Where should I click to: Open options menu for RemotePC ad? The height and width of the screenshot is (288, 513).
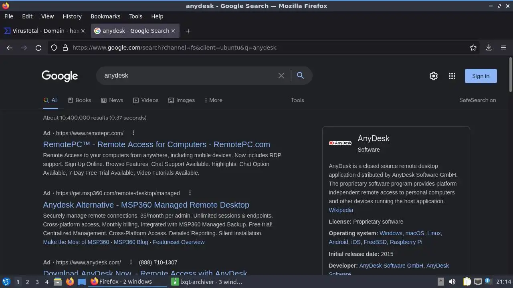(x=133, y=133)
